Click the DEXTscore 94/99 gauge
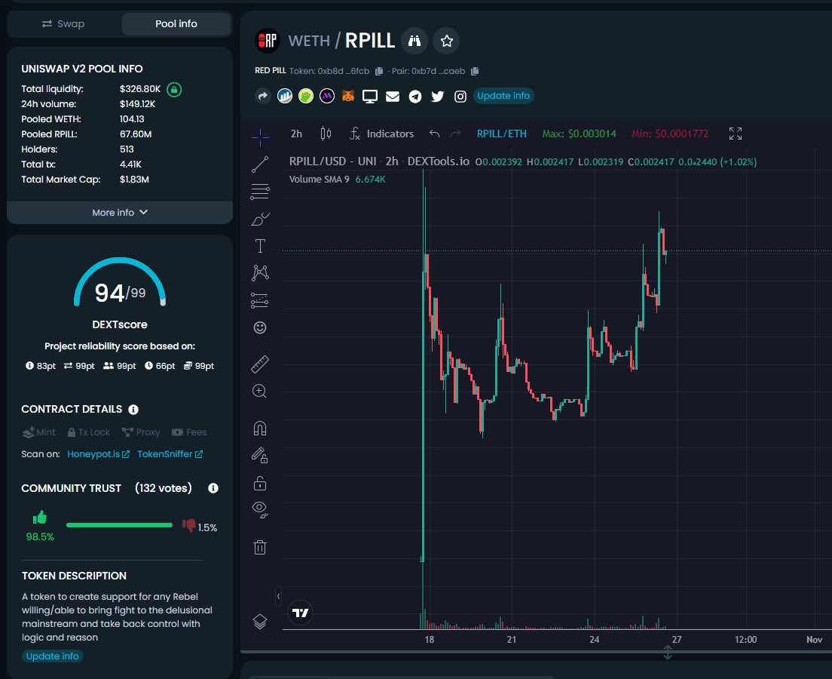 coord(120,283)
